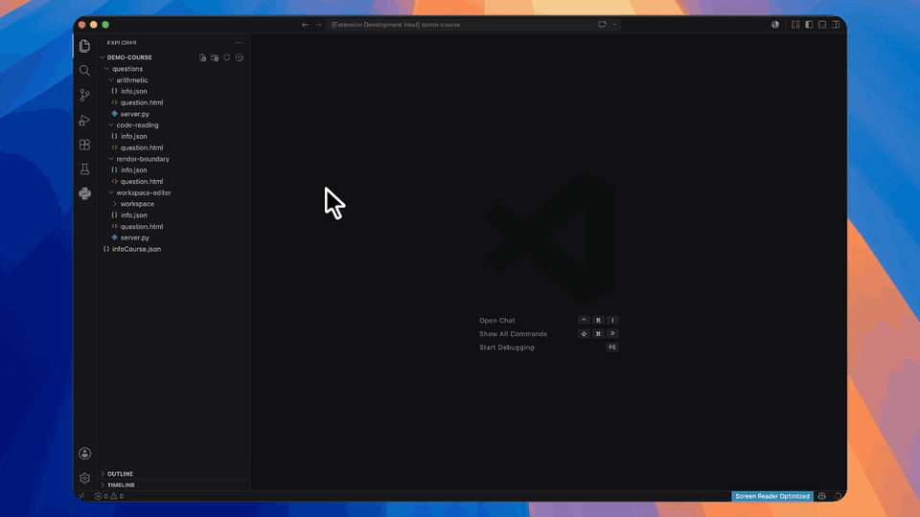Go forward using the title bar arrow
This screenshot has width=920, height=517.
tap(318, 25)
